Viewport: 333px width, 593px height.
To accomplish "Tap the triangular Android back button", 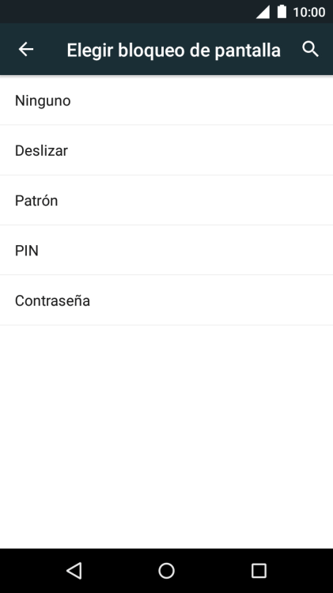I will [74, 570].
